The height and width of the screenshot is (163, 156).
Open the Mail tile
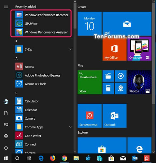127,24
